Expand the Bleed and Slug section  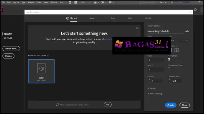155,94
